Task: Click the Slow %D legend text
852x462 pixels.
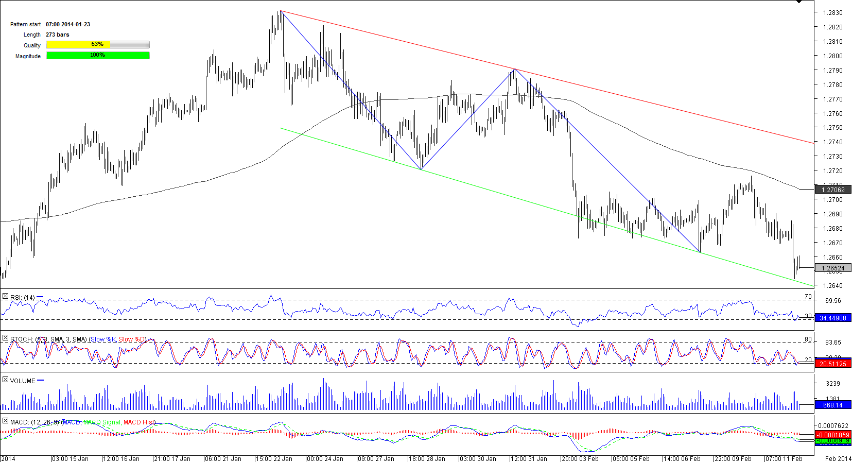Action: (x=132, y=339)
